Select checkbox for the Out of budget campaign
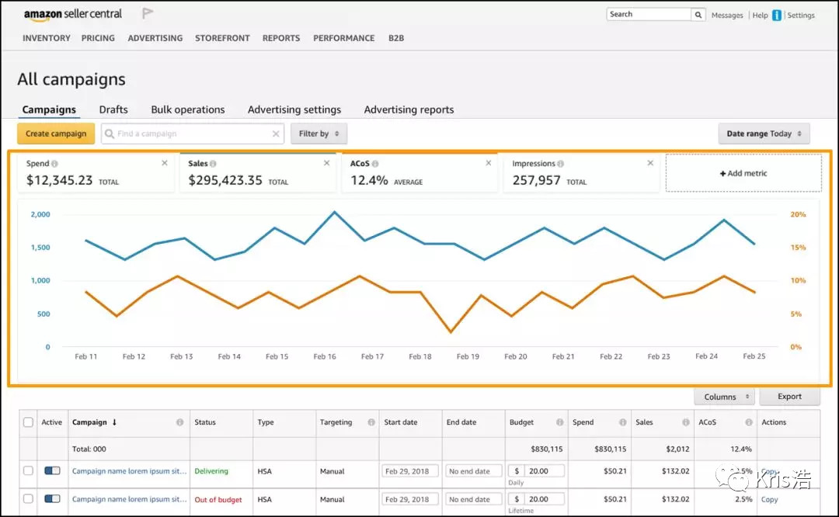Screen dimensions: 839x517 [29, 499]
